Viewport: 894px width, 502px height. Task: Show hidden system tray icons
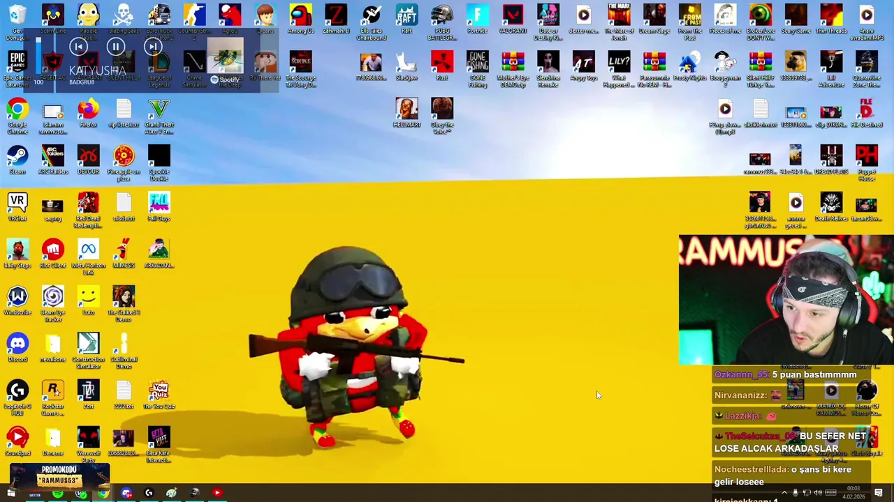[x=784, y=493]
